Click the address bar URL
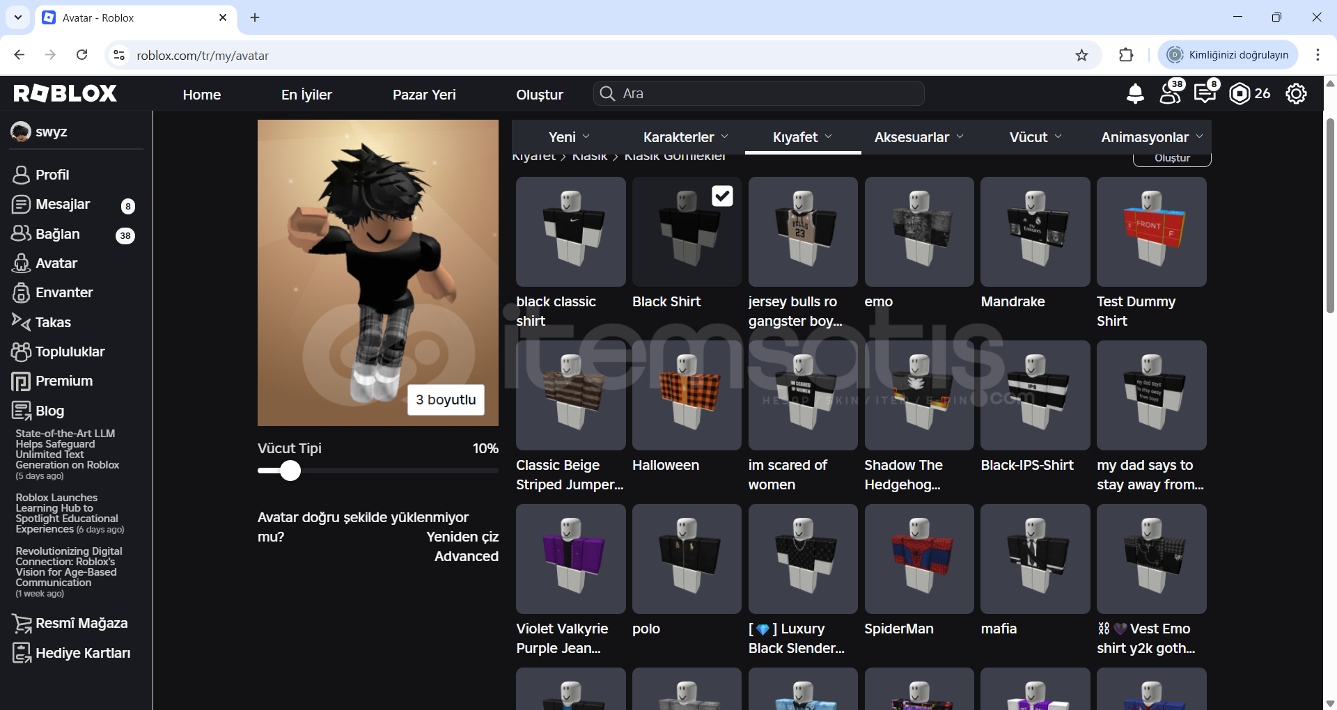 [203, 56]
